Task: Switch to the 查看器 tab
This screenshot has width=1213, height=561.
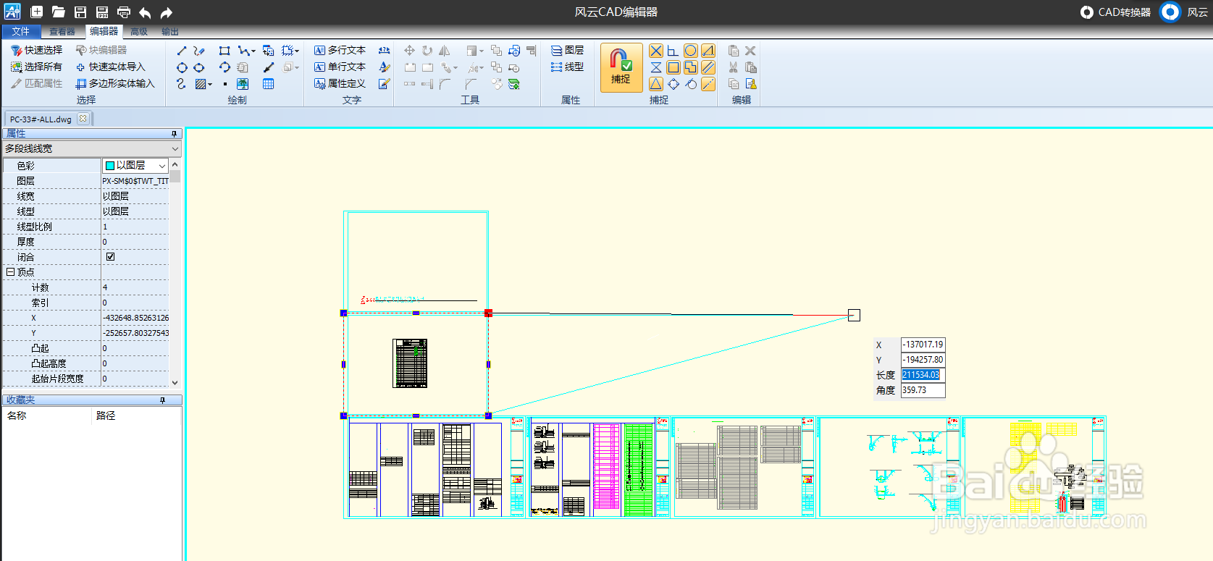Action: click(62, 31)
